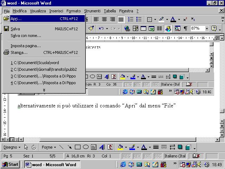Pick the Line tool in bottom drawing toolbar

click(x=62, y=147)
